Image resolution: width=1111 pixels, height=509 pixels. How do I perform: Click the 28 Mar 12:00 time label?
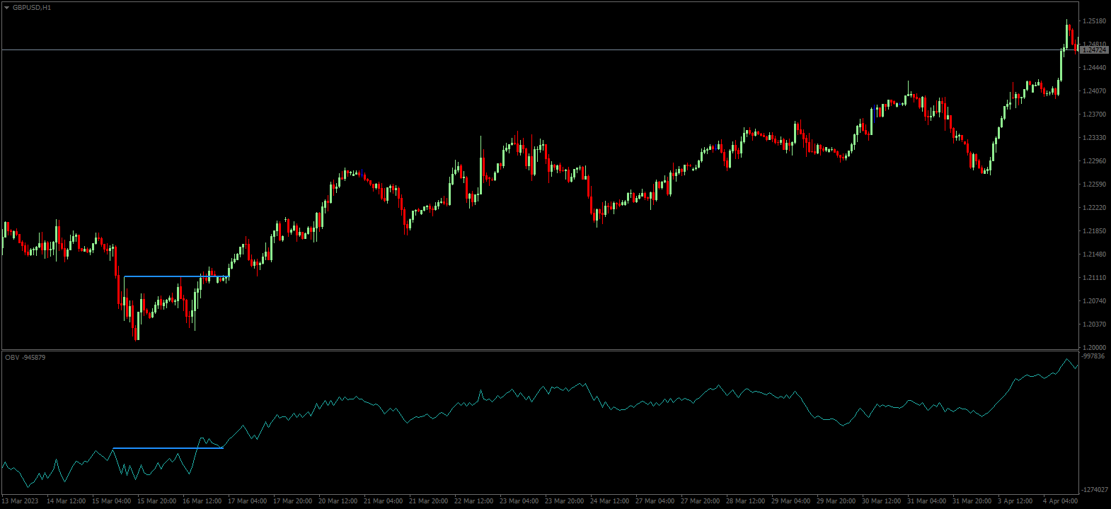[745, 501]
